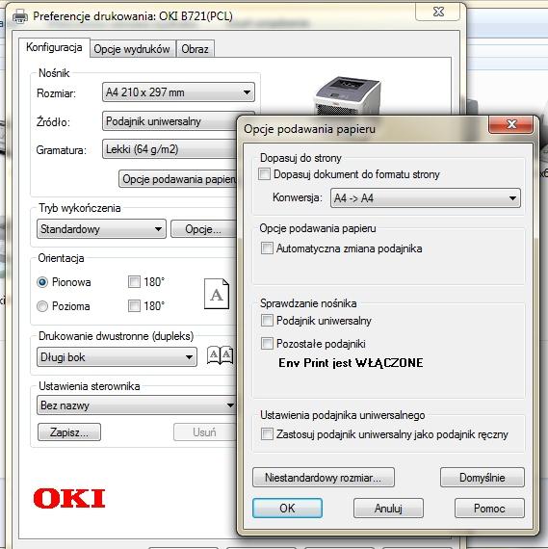This screenshot has height=549, width=548.
Task: Open Niestandardowy rozmiar... dialog
Action: click(x=324, y=478)
